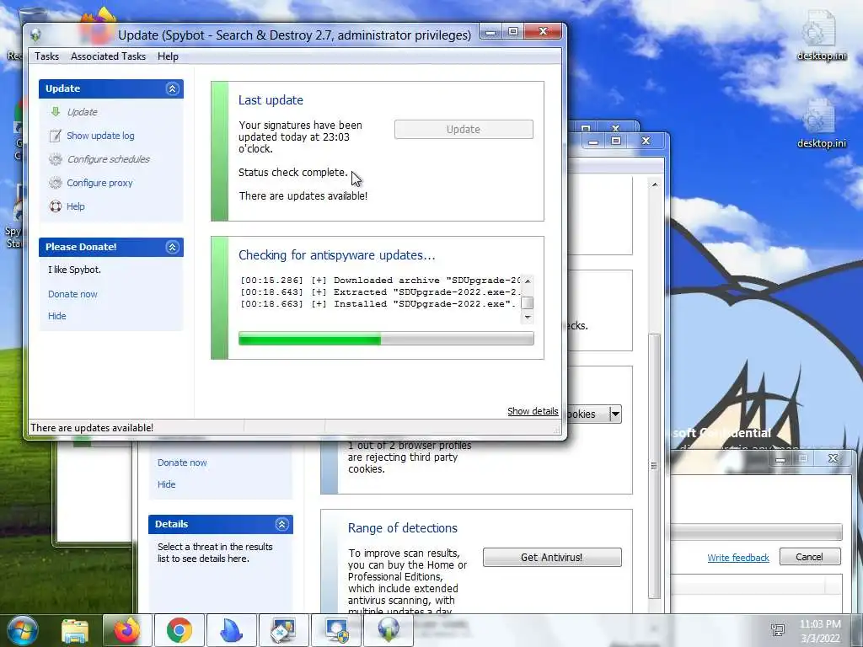Click the Cancel button in the feedback window

point(810,557)
